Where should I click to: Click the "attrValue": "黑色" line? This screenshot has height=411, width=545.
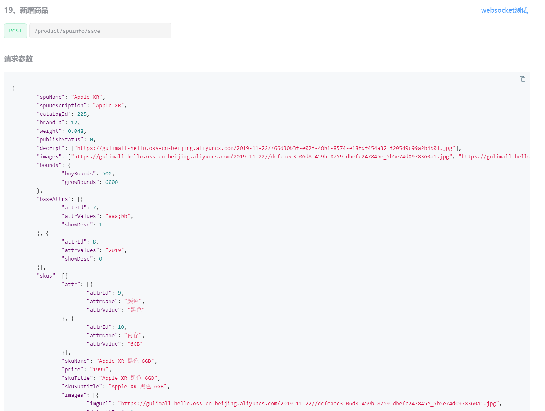tap(116, 310)
